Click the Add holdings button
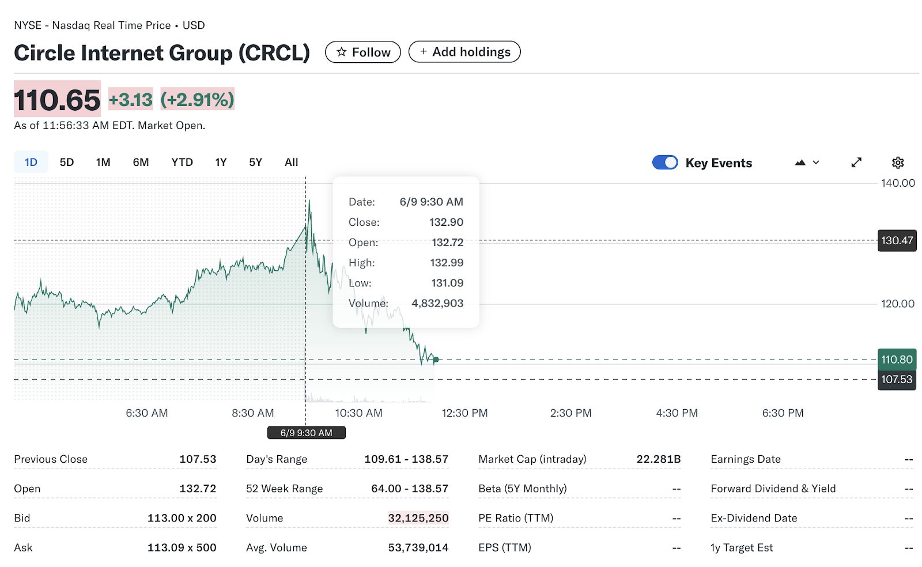 pyautogui.click(x=464, y=52)
